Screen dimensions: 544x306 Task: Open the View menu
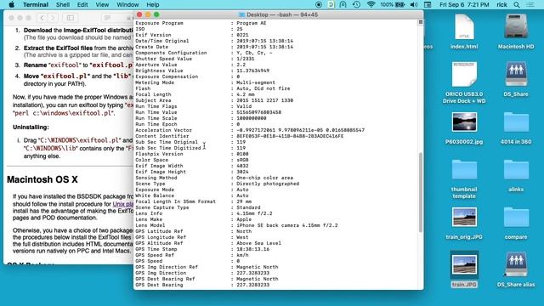pyautogui.click(x=102, y=4)
